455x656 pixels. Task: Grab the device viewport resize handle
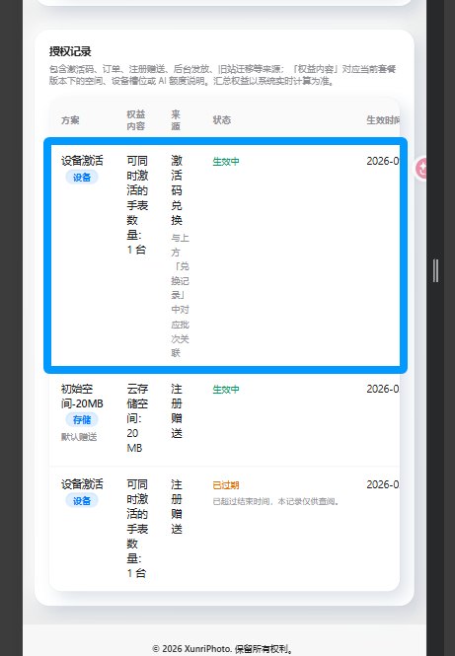coord(435,270)
